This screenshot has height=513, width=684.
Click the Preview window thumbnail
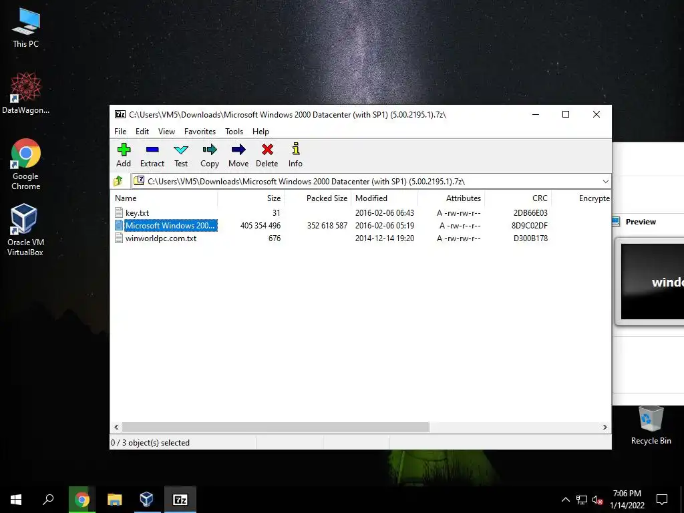[650, 282]
